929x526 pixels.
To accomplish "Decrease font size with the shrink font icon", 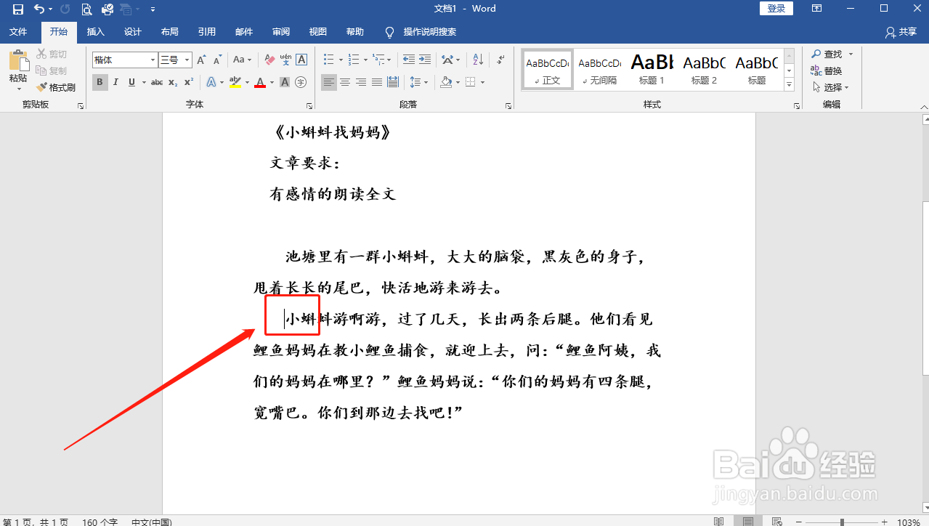I will 217,60.
